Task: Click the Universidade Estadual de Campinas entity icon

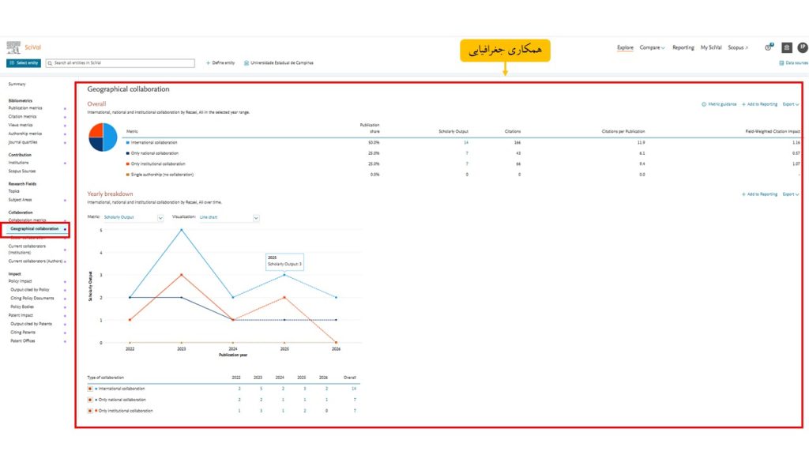Action: [246, 63]
